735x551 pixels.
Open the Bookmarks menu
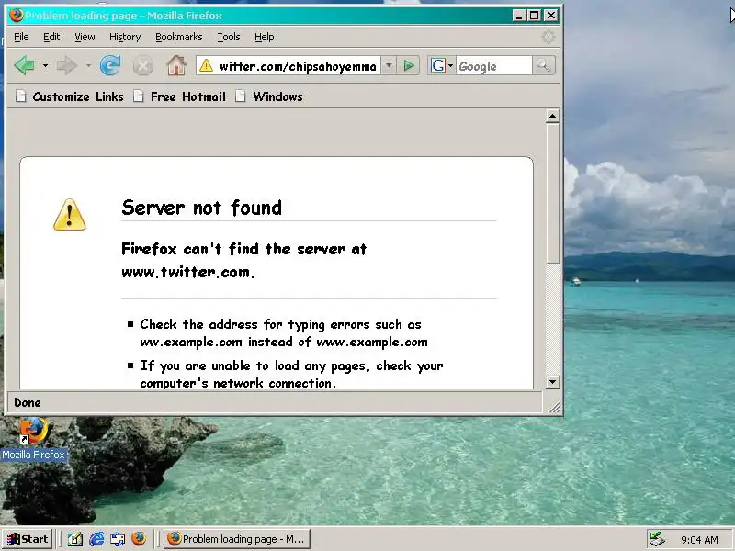pos(178,37)
